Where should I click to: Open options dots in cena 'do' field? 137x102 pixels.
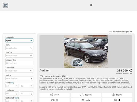[x=31, y=86]
